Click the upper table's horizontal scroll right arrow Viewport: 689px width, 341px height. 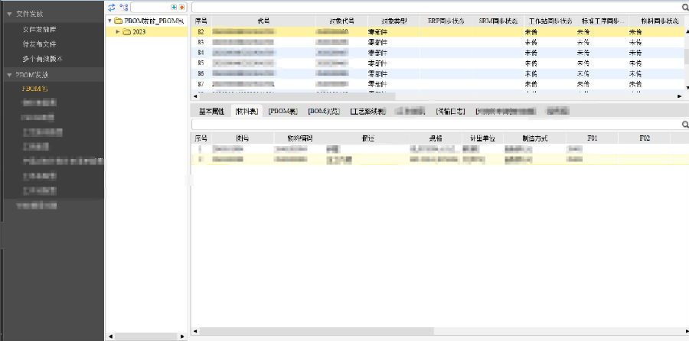(679, 96)
